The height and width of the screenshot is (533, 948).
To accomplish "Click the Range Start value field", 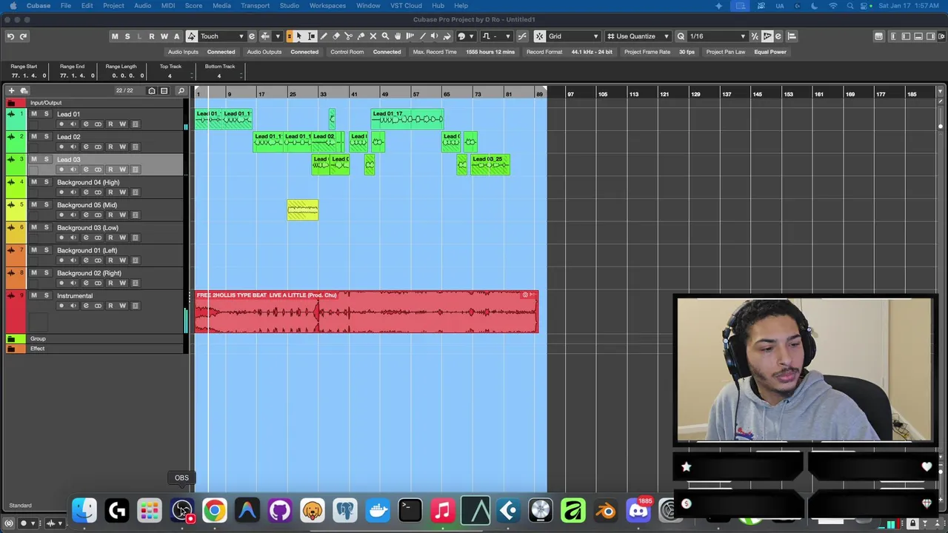I will pos(28,76).
